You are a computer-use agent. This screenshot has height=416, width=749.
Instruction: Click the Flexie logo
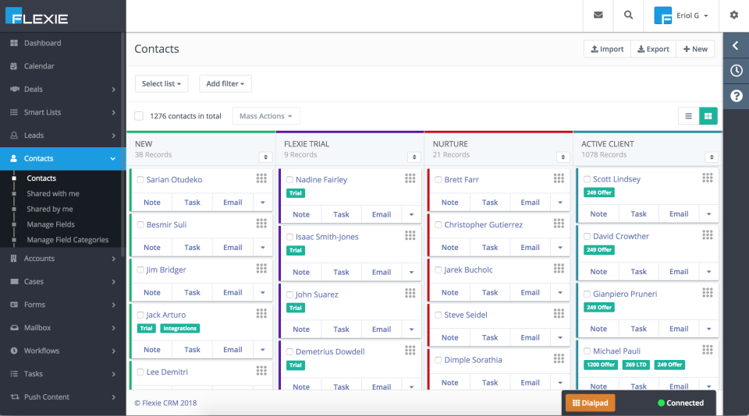pos(37,16)
